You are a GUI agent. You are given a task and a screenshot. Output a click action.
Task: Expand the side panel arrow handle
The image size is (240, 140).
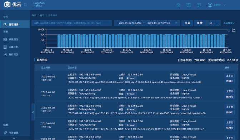[33, 112]
